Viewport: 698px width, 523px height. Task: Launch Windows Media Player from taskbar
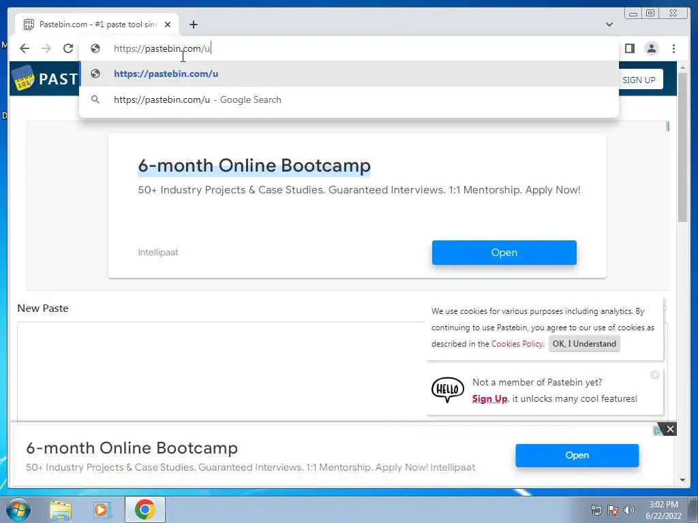102,509
